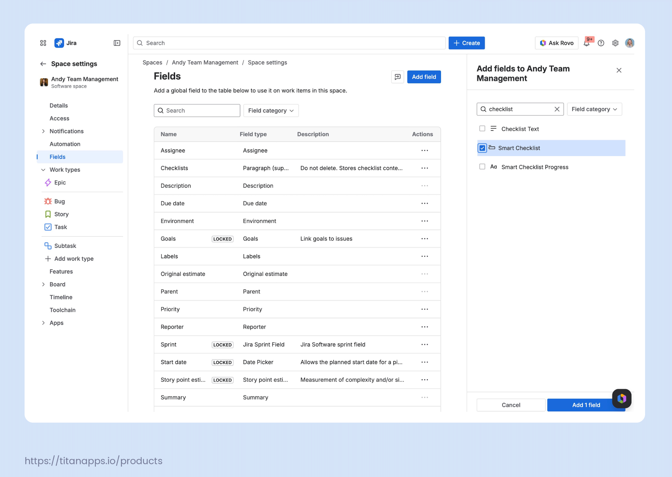The width and height of the screenshot is (672, 477).
Task: Expand the Board section
Action: point(43,284)
